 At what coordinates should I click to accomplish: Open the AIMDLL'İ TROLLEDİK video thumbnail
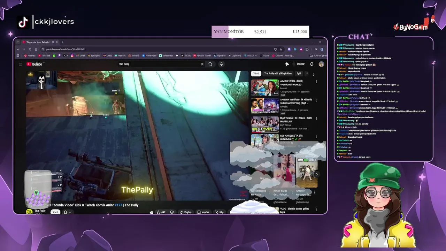pos(265,88)
